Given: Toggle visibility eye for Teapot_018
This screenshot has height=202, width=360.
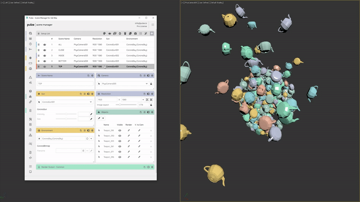Looking at the screenshot, I should 120,131.
